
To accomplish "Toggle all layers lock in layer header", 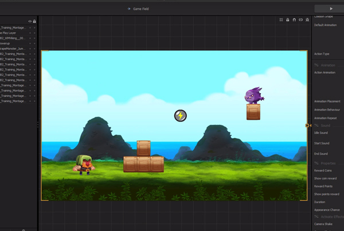I will tap(34, 21).
